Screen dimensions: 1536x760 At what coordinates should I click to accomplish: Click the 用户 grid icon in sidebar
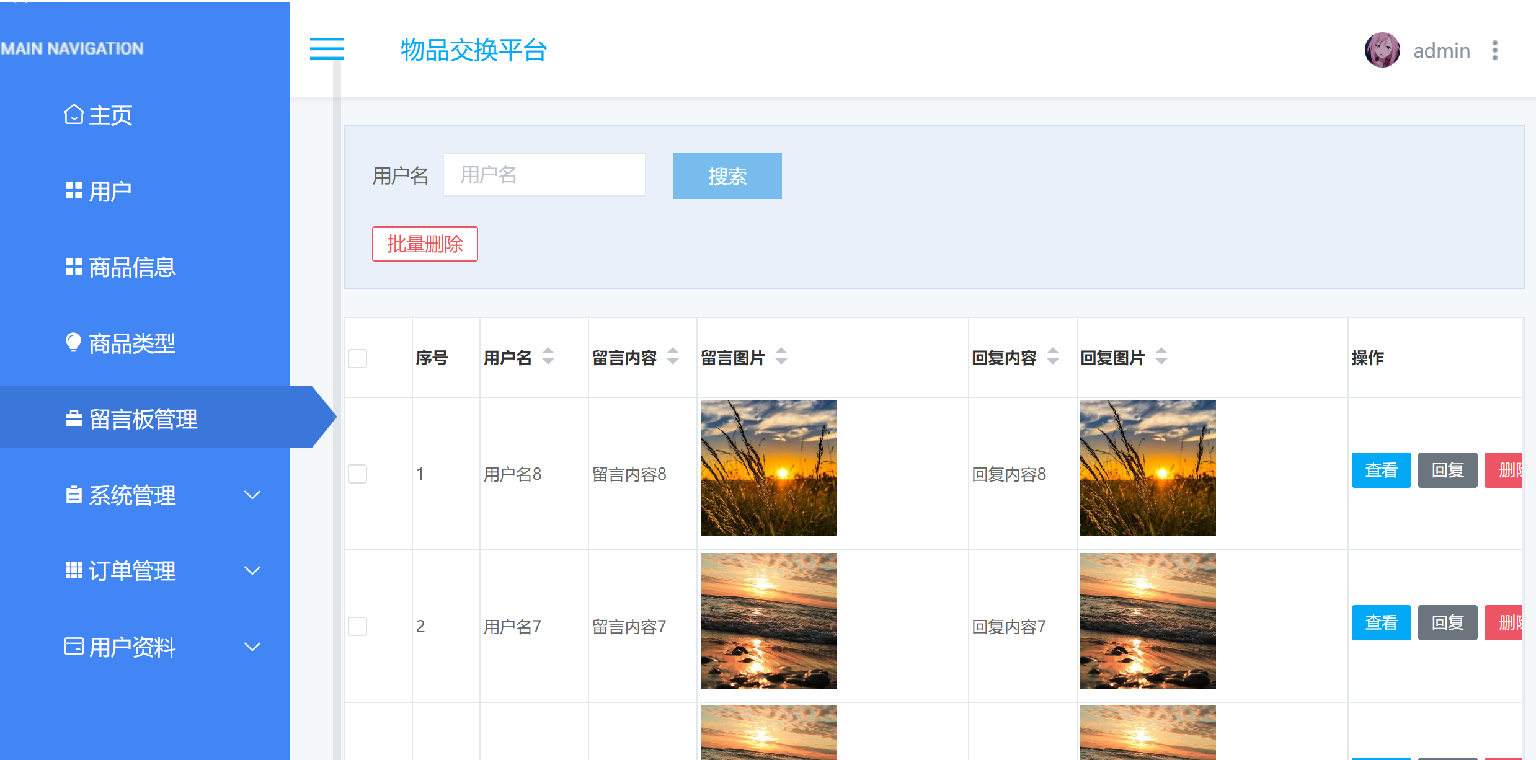point(73,190)
